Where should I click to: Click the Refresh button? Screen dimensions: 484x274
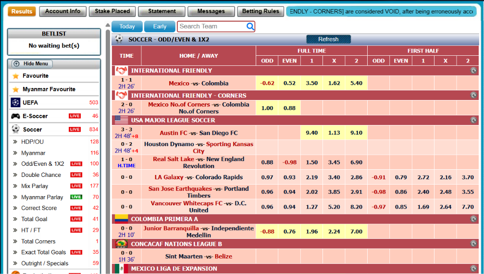pos(328,39)
